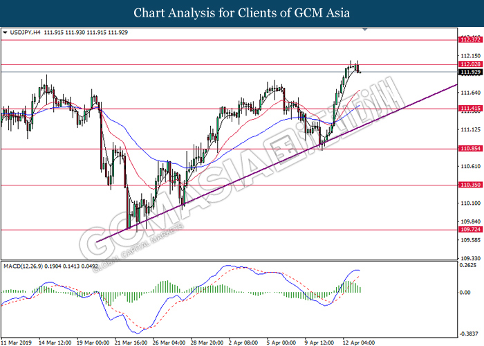Click the MACD(12,26,9) indicator label

pos(24,266)
